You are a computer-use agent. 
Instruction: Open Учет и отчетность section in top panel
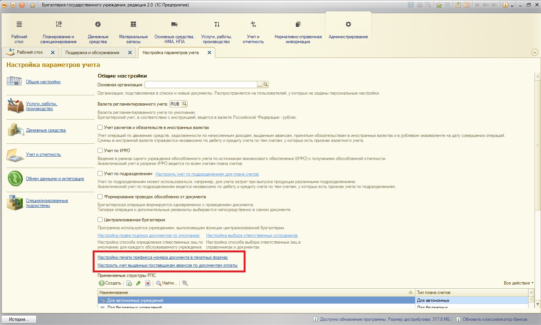pyautogui.click(x=253, y=32)
